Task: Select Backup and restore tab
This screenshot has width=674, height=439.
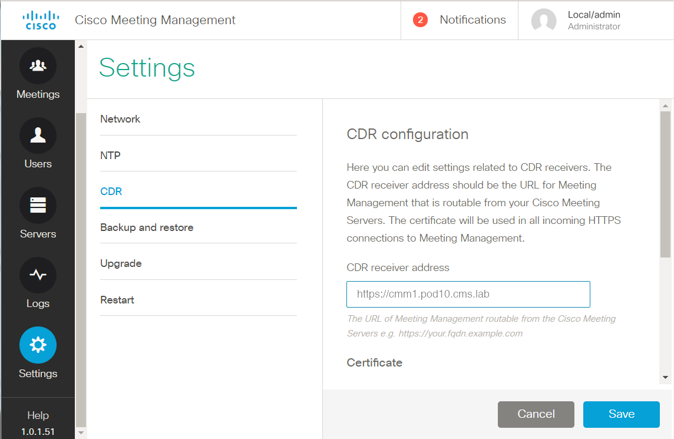Action: [198, 227]
